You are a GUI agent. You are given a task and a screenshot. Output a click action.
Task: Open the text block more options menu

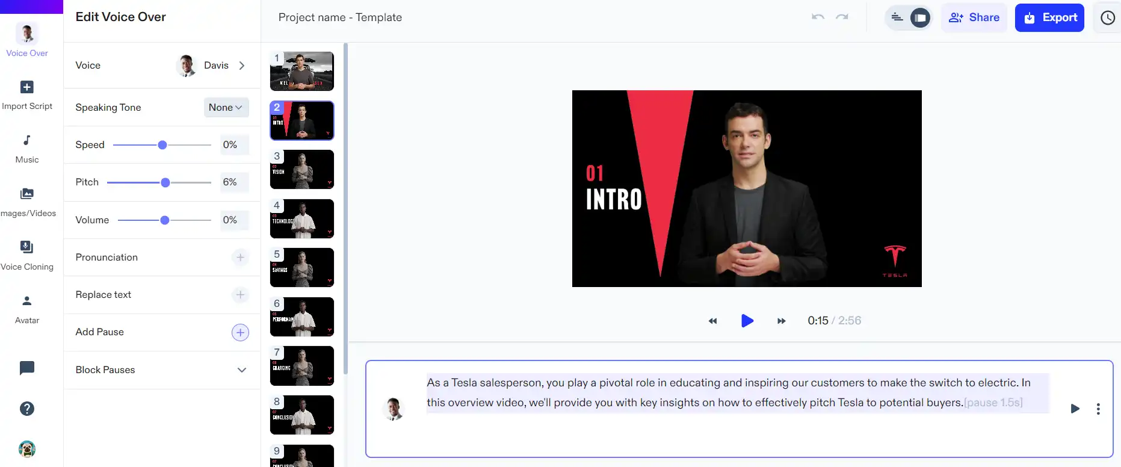[1098, 409]
